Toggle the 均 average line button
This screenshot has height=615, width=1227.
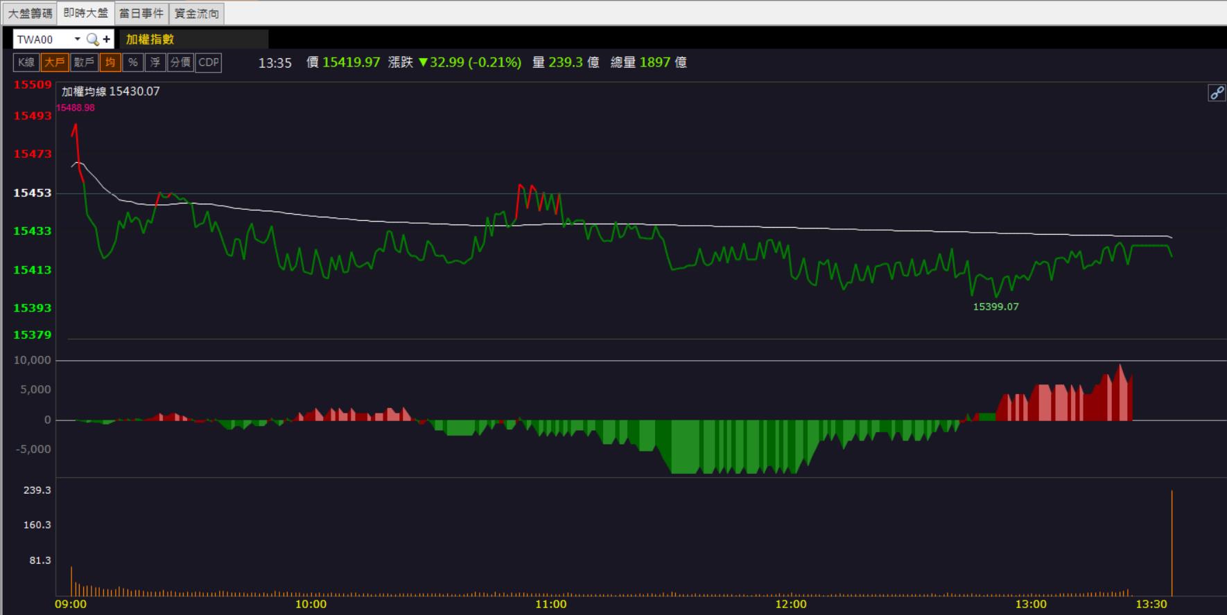110,62
